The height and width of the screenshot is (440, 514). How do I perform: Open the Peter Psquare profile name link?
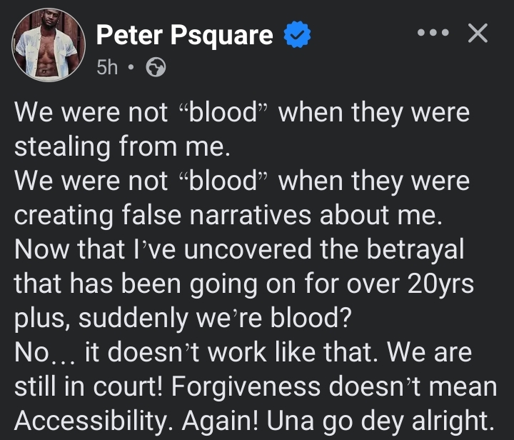pyautogui.click(x=184, y=34)
